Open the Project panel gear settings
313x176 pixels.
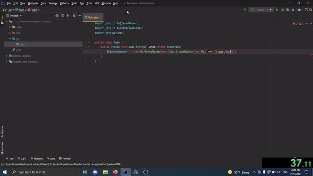[74, 16]
